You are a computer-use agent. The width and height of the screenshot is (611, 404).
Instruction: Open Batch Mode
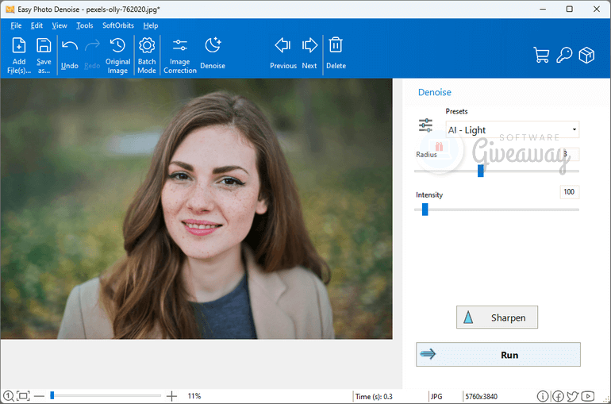[147, 56]
